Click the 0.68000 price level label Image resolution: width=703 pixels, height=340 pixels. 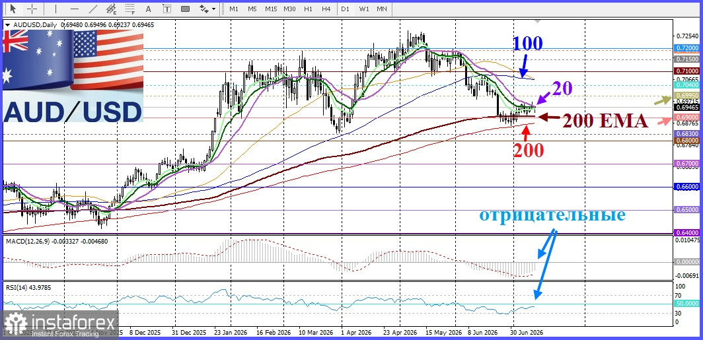(x=687, y=140)
